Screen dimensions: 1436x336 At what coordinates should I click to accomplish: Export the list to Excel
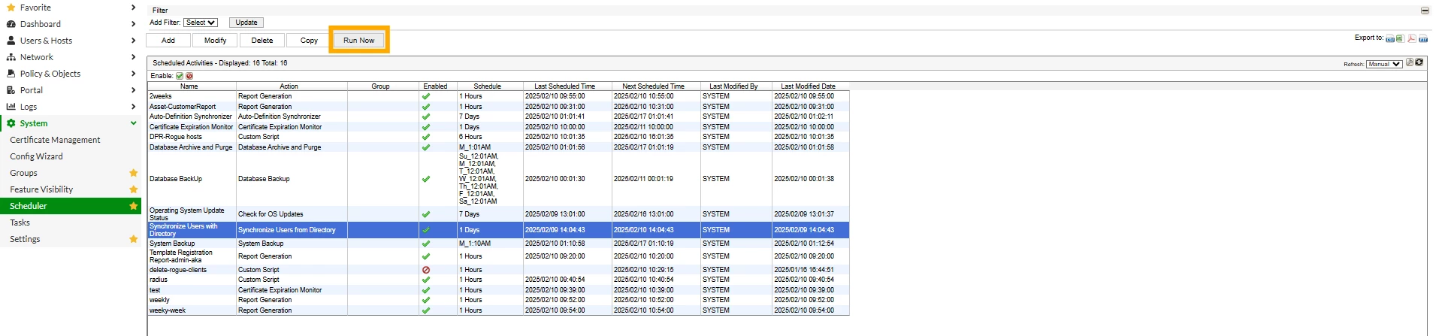[1400, 38]
